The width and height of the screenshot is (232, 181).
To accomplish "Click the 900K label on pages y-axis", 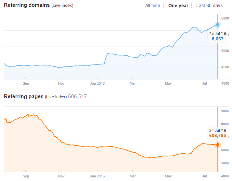I will 225,111.
